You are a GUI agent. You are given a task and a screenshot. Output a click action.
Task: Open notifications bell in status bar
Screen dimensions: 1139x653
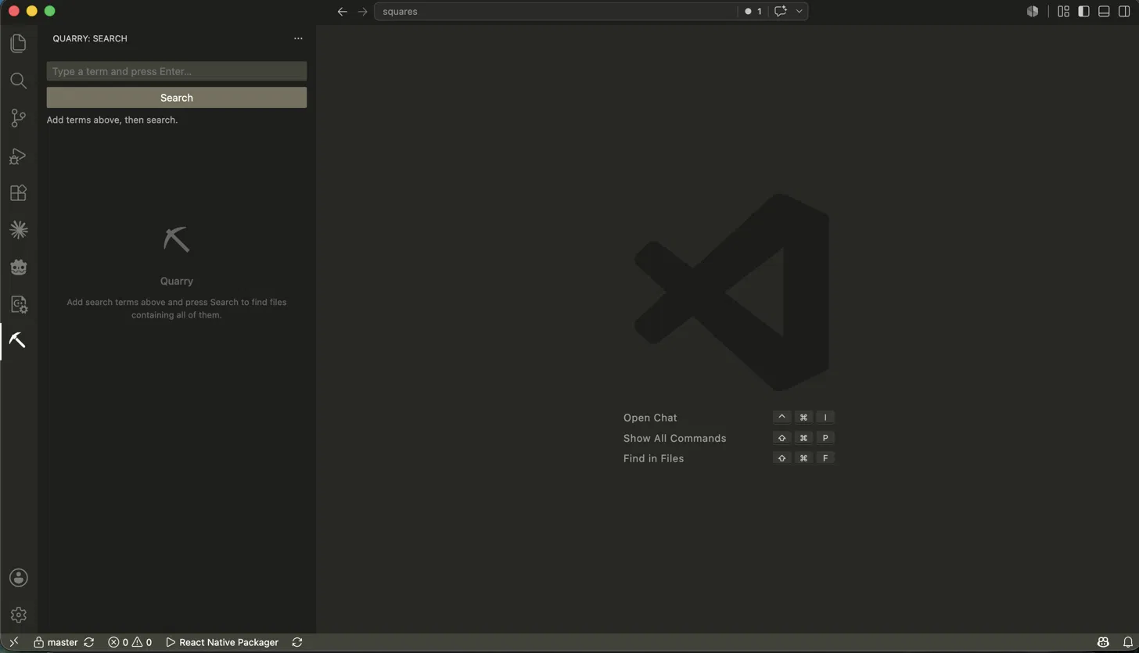(x=1127, y=642)
